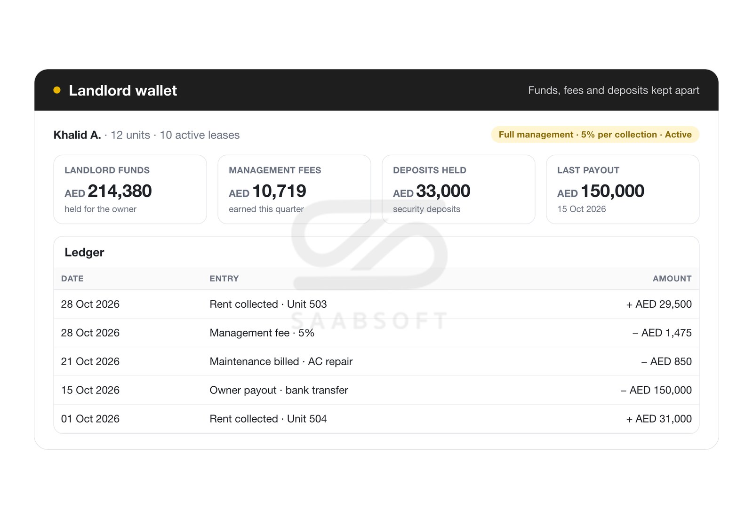Open the Last Payout card
The height and width of the screenshot is (519, 753).
(623, 189)
